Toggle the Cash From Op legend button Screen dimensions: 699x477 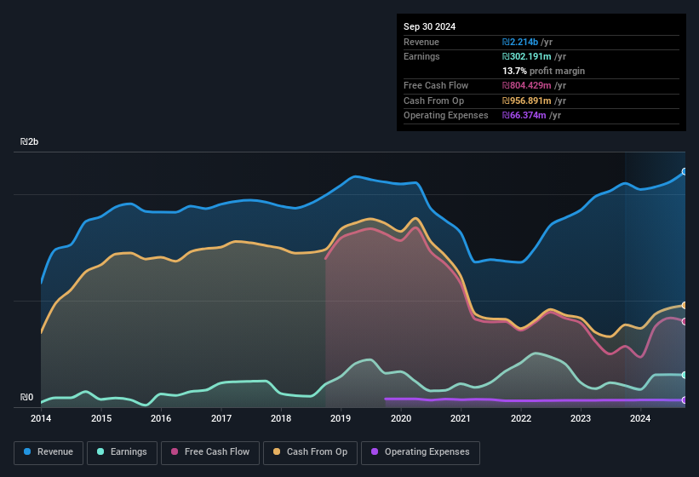click(x=310, y=453)
